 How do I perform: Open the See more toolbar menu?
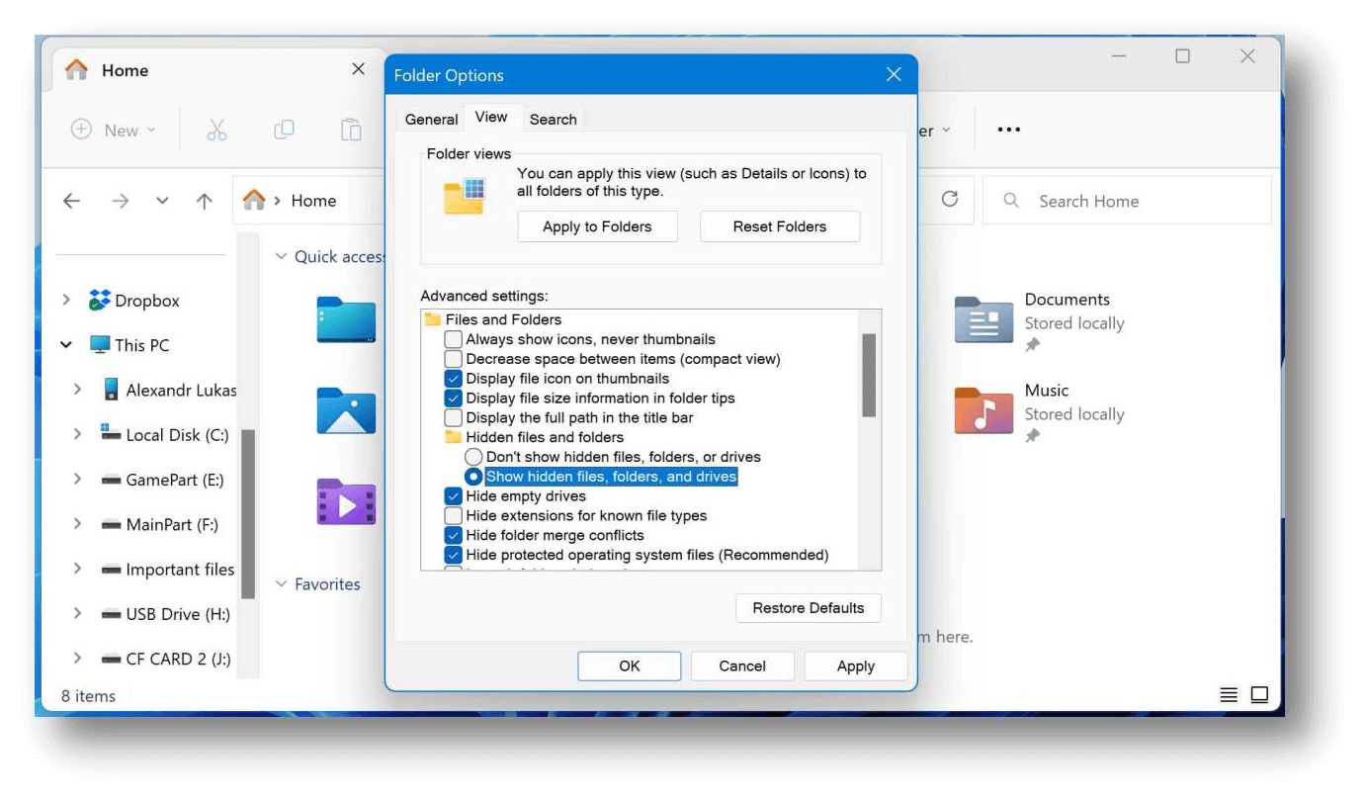click(x=1008, y=130)
